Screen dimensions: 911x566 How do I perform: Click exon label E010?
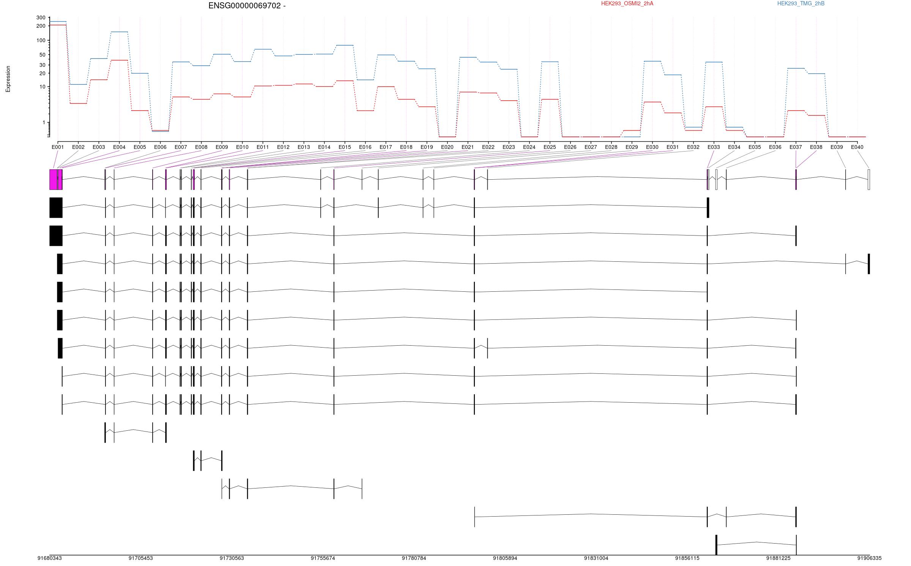coord(242,147)
